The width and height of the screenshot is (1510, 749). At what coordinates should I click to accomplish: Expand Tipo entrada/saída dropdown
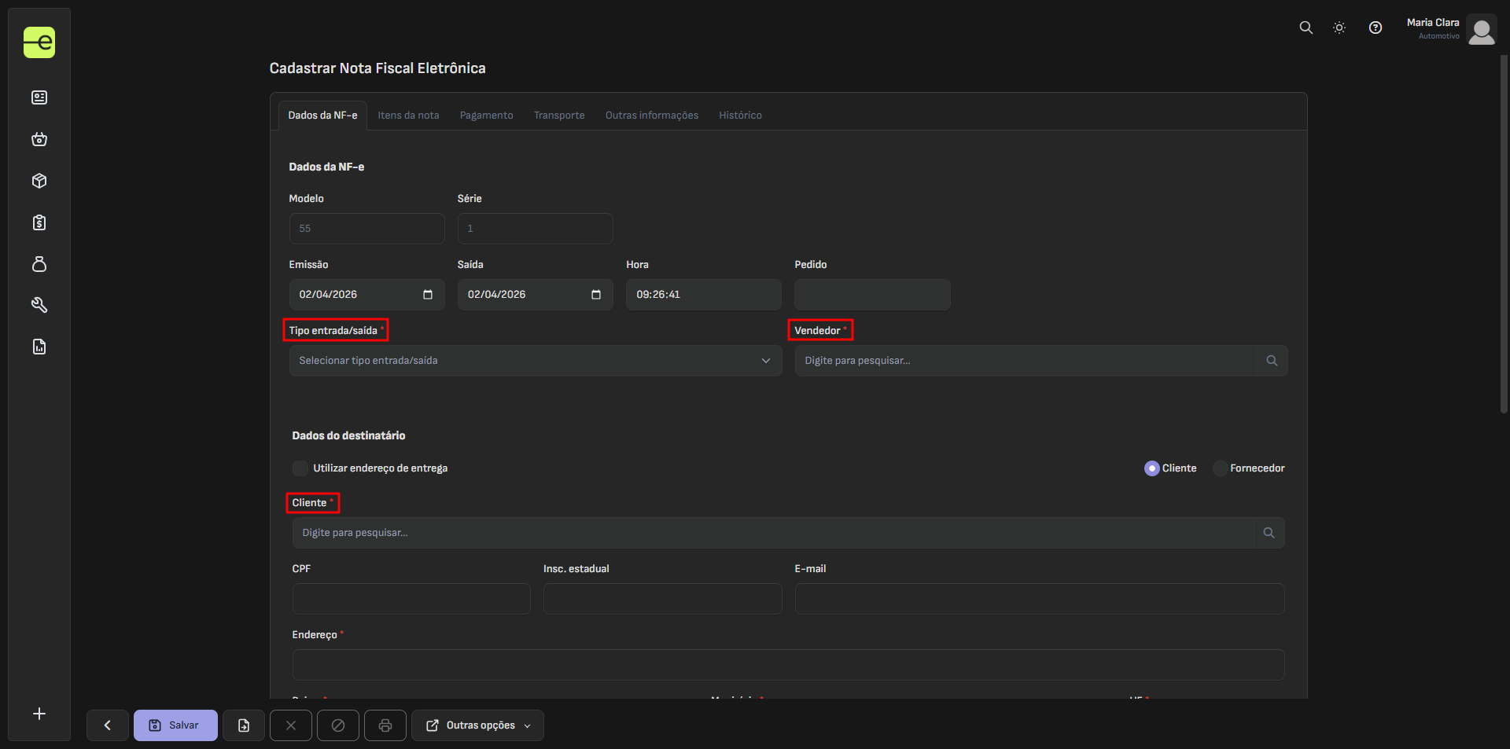[x=535, y=361]
